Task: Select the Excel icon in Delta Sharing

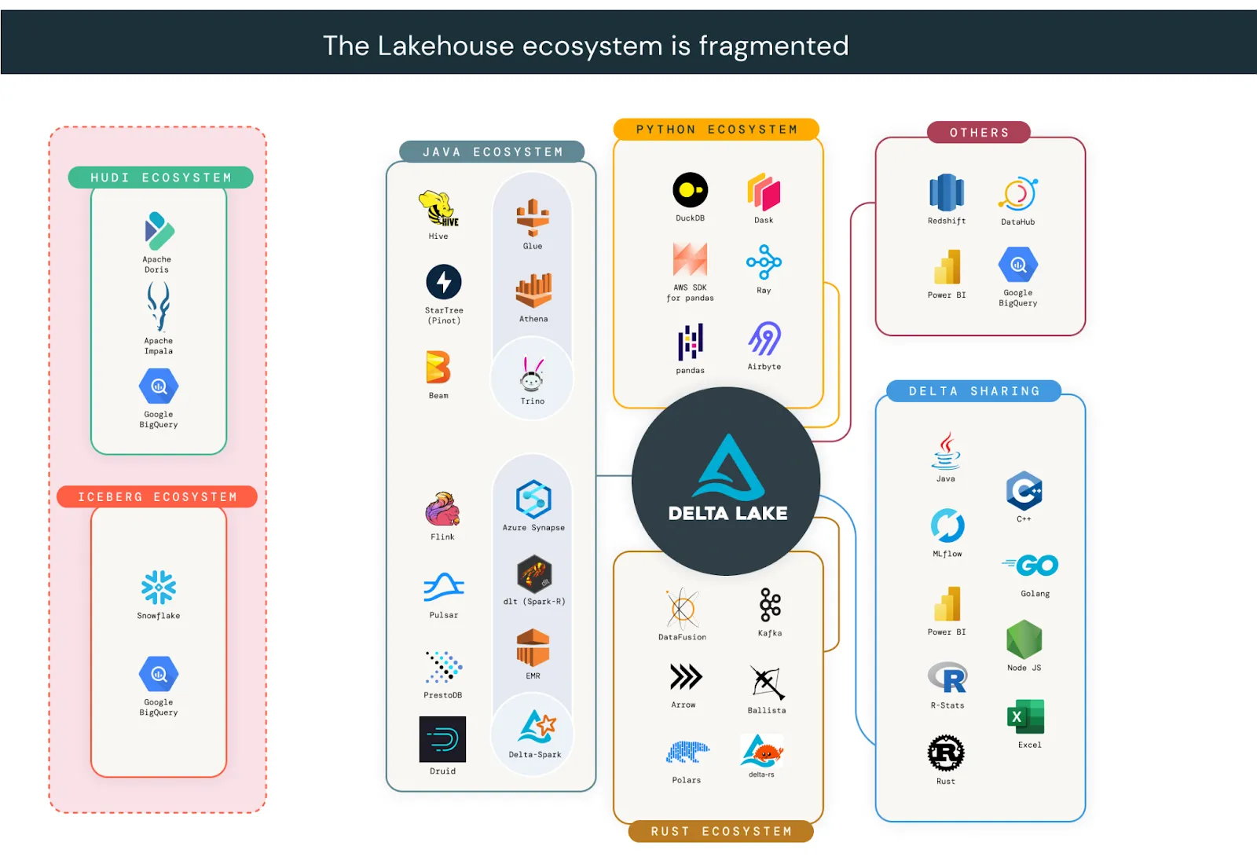Action: (1025, 716)
